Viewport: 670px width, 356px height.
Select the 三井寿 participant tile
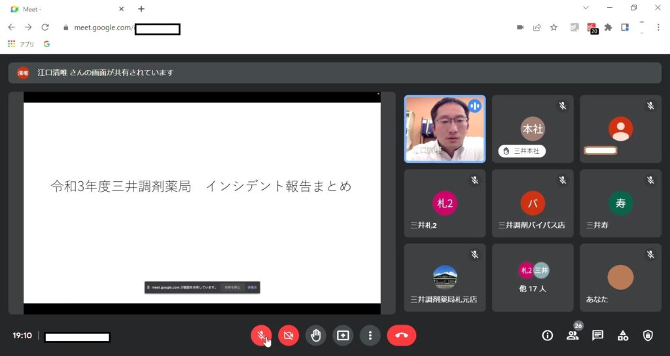point(620,203)
